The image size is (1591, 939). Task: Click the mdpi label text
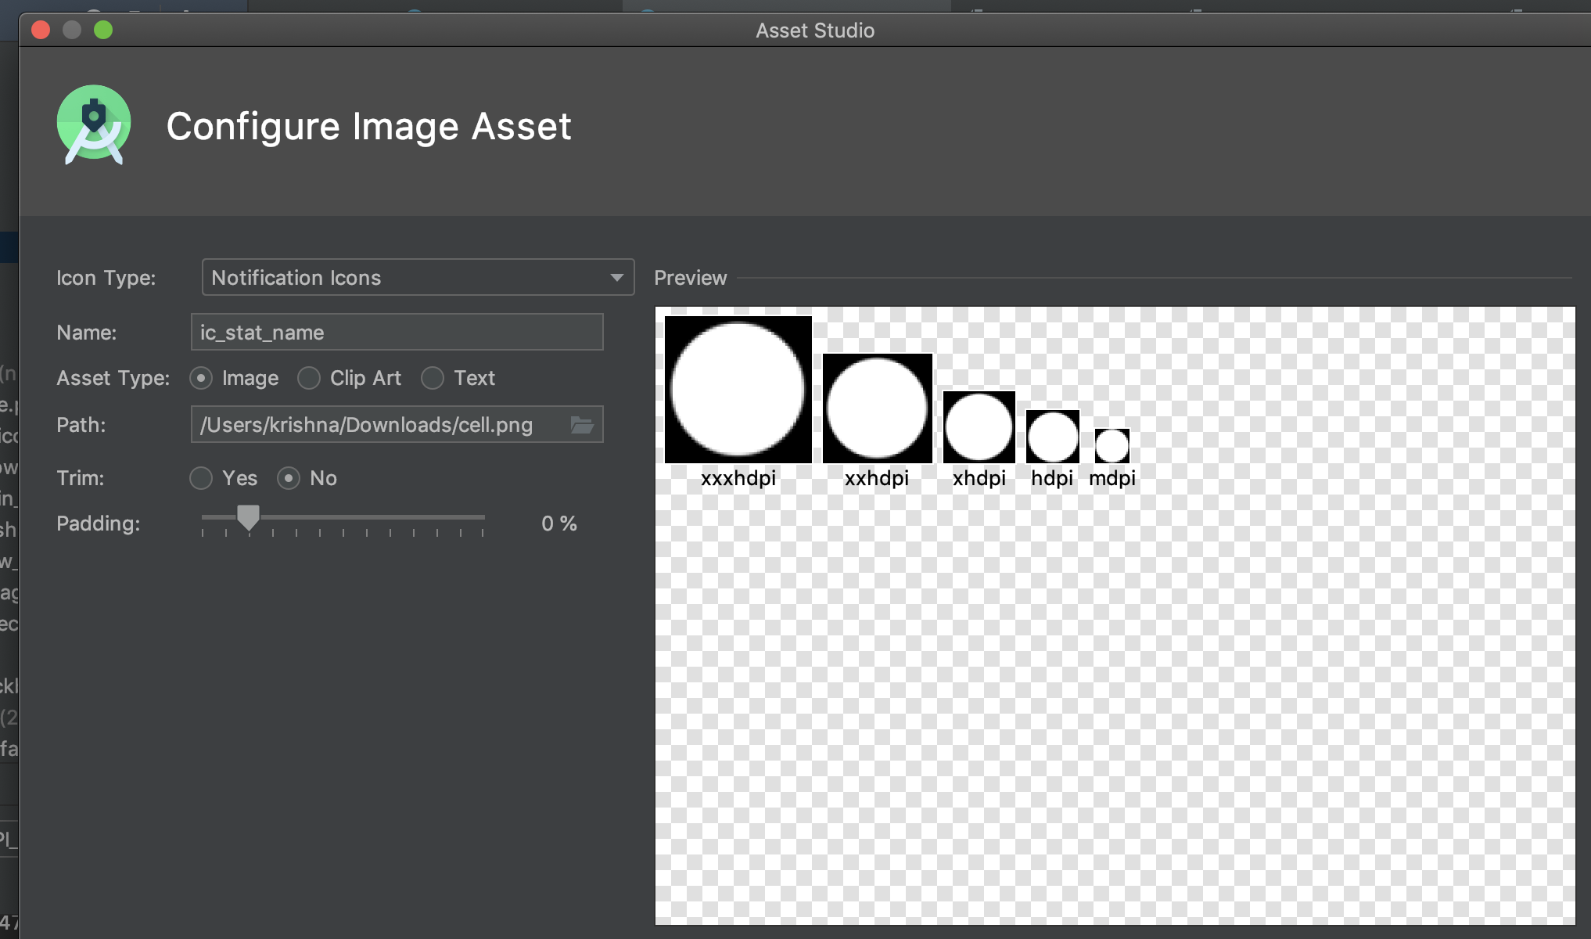[x=1112, y=477]
